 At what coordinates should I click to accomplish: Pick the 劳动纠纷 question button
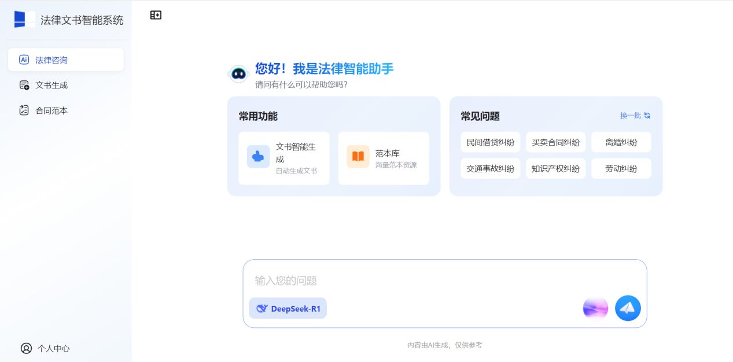(x=621, y=169)
